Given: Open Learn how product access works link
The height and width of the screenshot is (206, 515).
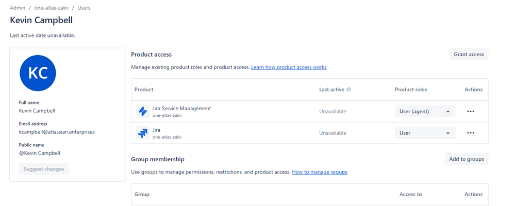Looking at the screenshot, I should point(289,67).
